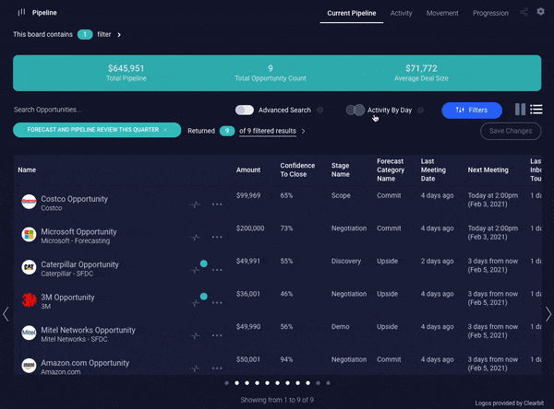
Task: Switch to the Activity tab
Action: 401,13
